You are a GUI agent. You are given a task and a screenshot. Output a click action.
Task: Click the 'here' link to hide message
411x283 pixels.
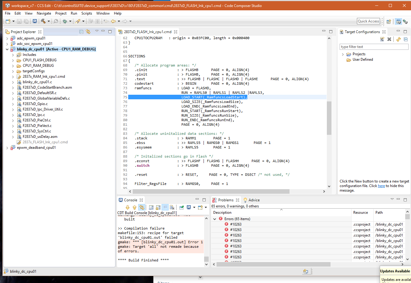(x=381, y=186)
